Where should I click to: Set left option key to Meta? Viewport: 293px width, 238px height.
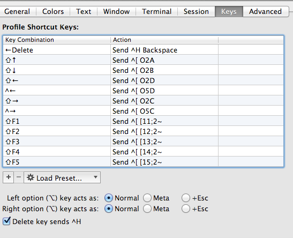[147, 198]
